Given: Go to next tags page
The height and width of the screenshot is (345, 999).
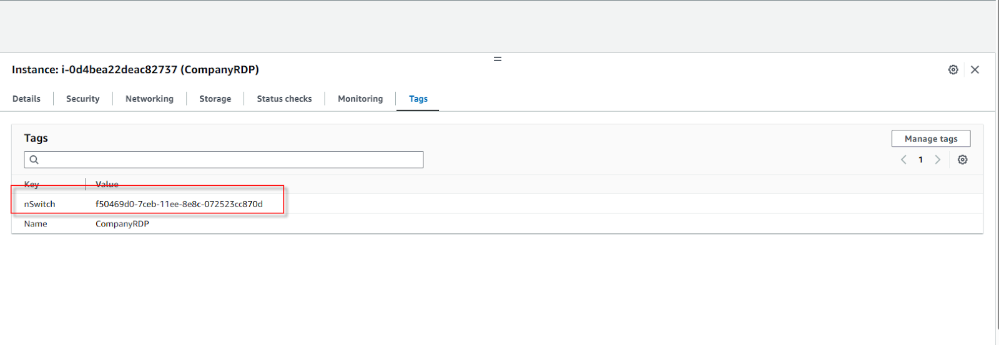Looking at the screenshot, I should [937, 160].
